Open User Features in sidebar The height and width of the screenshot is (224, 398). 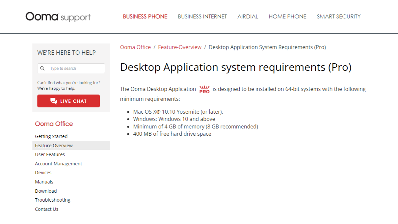pos(50,154)
